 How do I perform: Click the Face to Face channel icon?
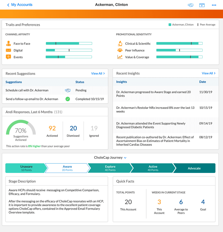tap(8, 43)
